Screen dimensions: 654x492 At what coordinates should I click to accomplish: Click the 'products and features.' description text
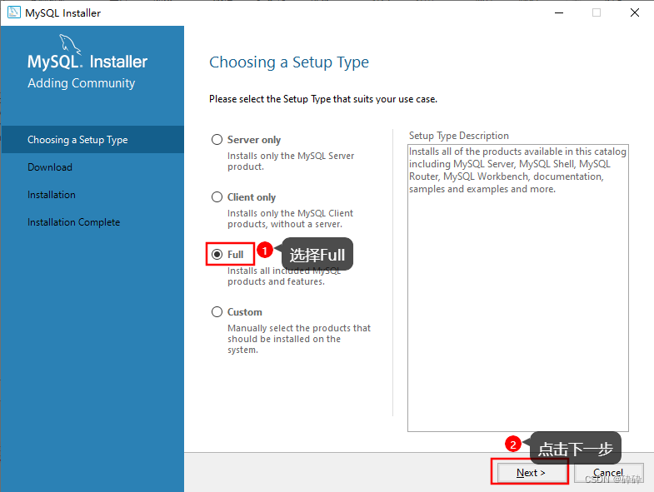pyautogui.click(x=276, y=281)
